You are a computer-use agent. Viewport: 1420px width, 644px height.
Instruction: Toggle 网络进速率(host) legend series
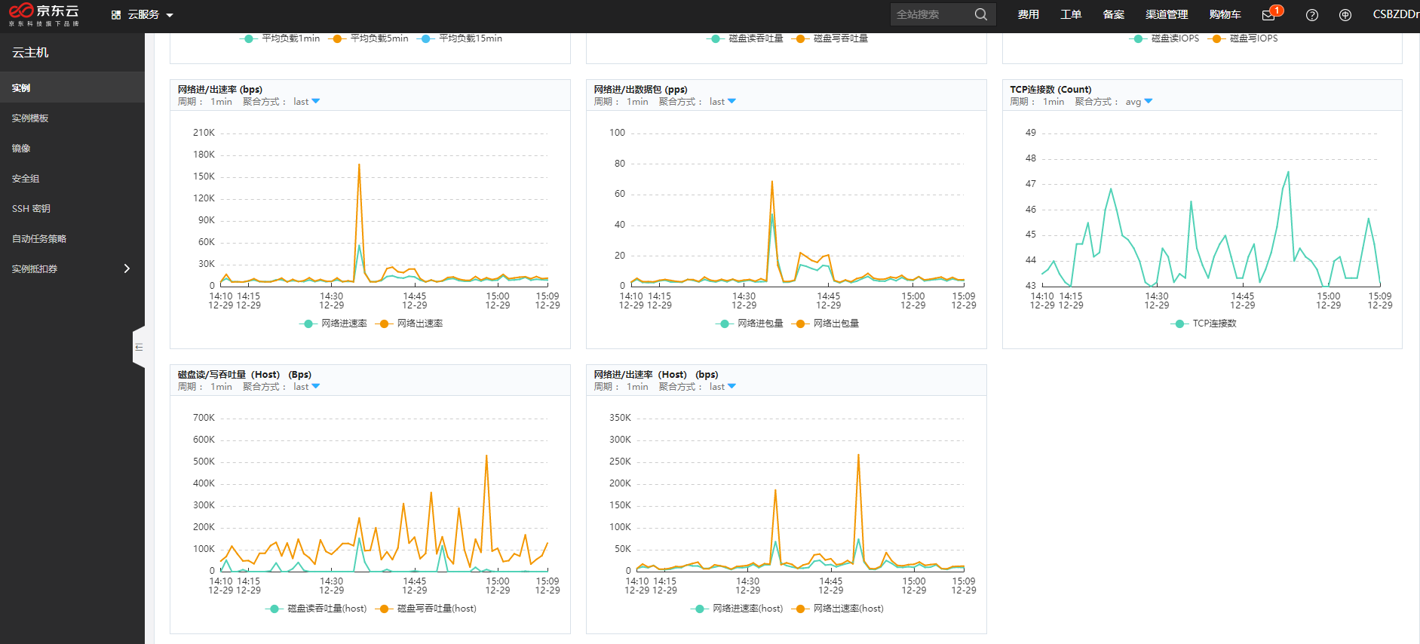point(737,609)
